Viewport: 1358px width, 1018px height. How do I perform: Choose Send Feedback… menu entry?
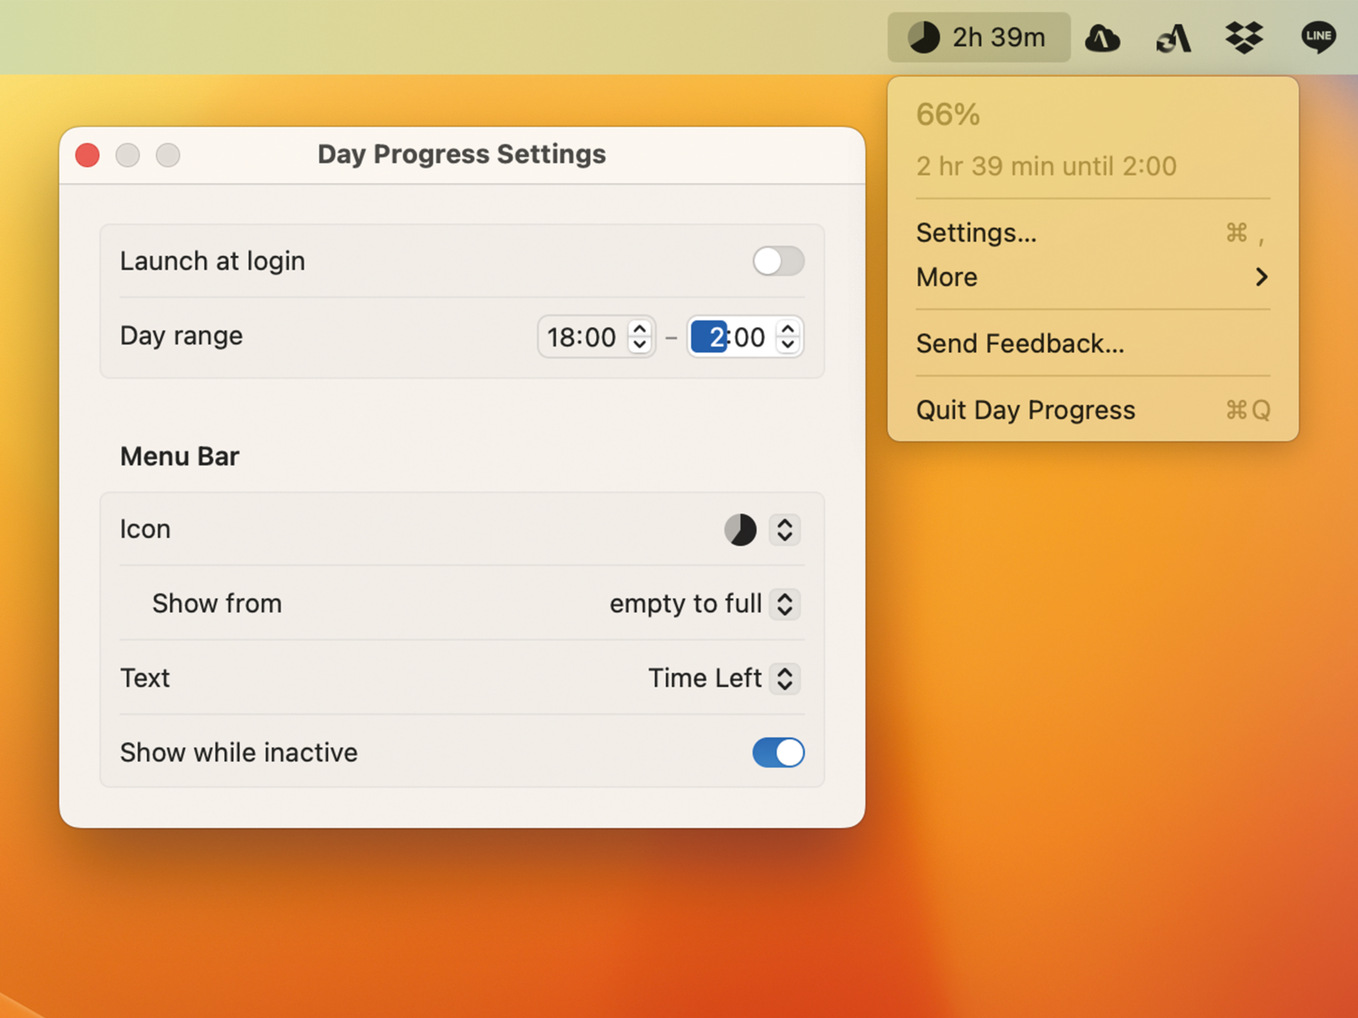pyautogui.click(x=1093, y=344)
